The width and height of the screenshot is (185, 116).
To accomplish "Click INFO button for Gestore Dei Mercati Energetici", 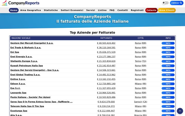I will click(168, 43).
